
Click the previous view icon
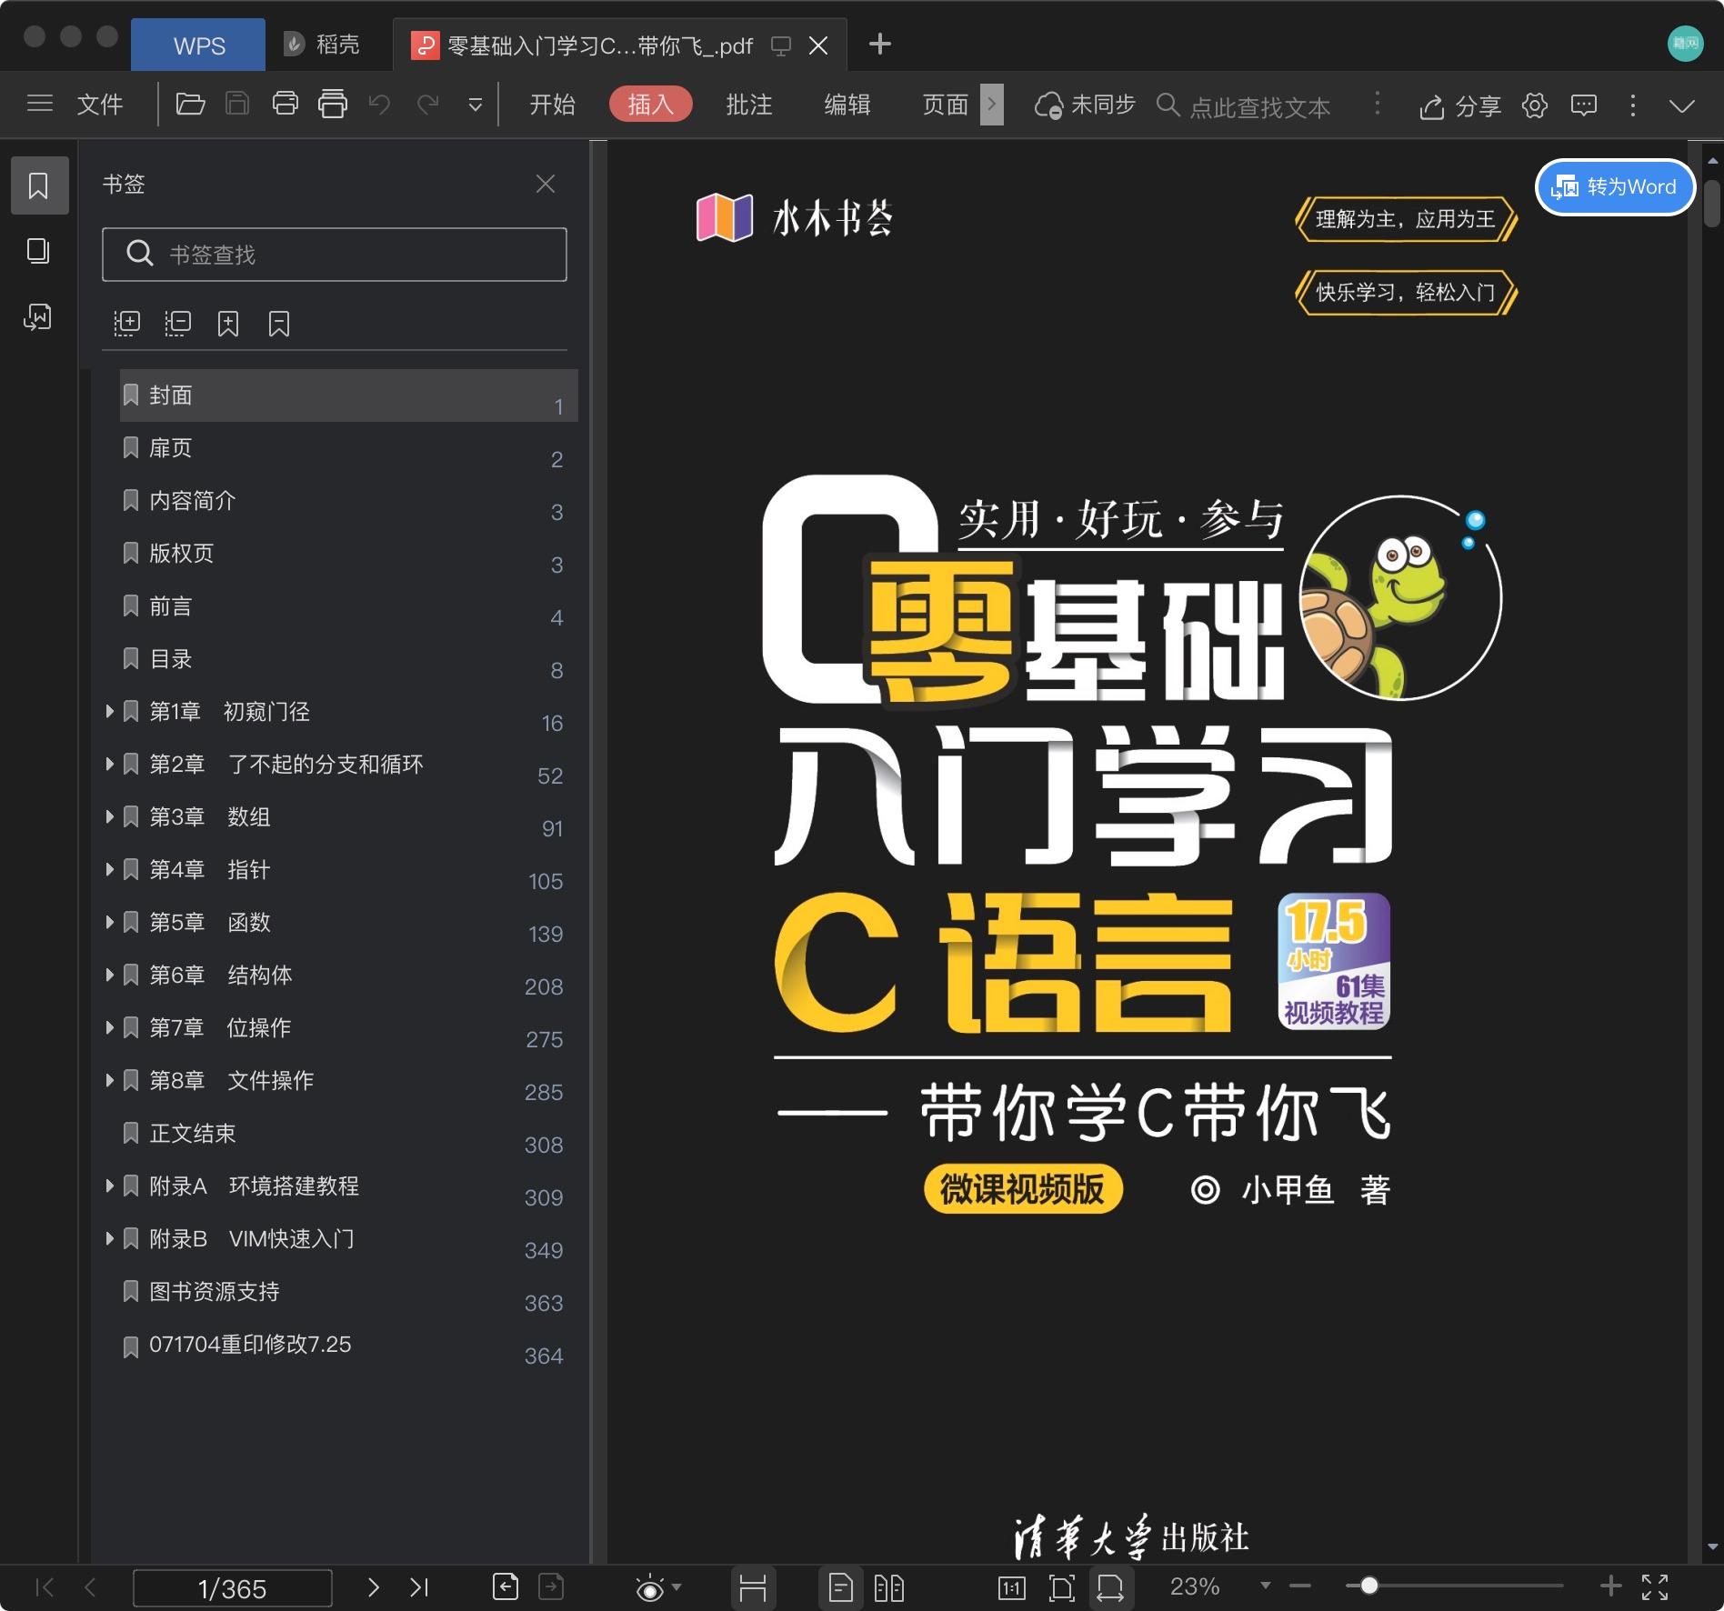506,1586
